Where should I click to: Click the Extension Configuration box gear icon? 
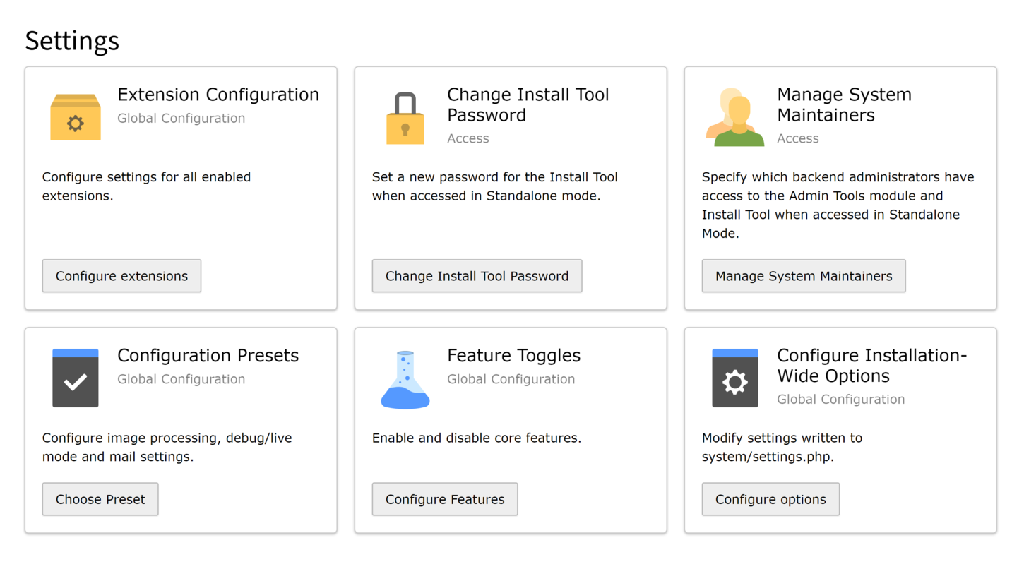(76, 117)
